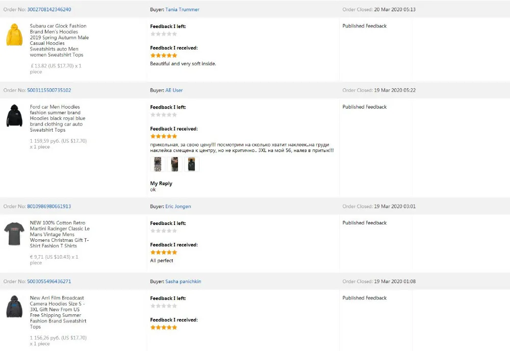Click empty feedback stars for Arri order
This screenshot has height=351, width=510.
click(164, 306)
